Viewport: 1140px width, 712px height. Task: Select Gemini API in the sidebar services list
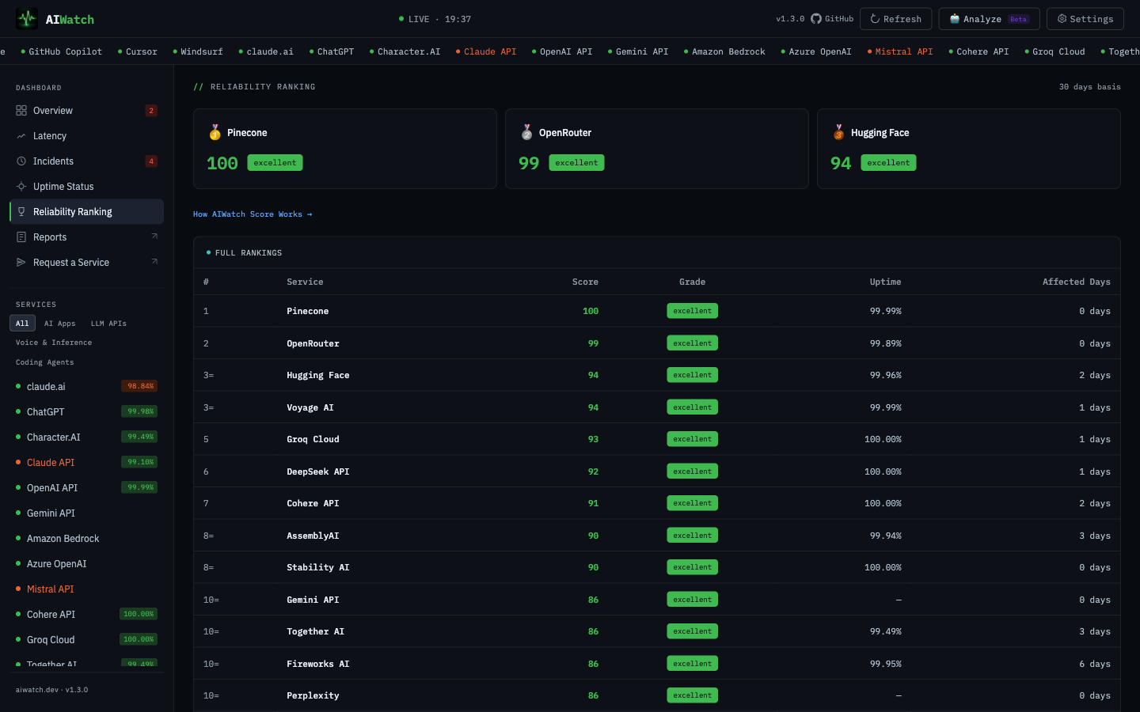pos(86,513)
